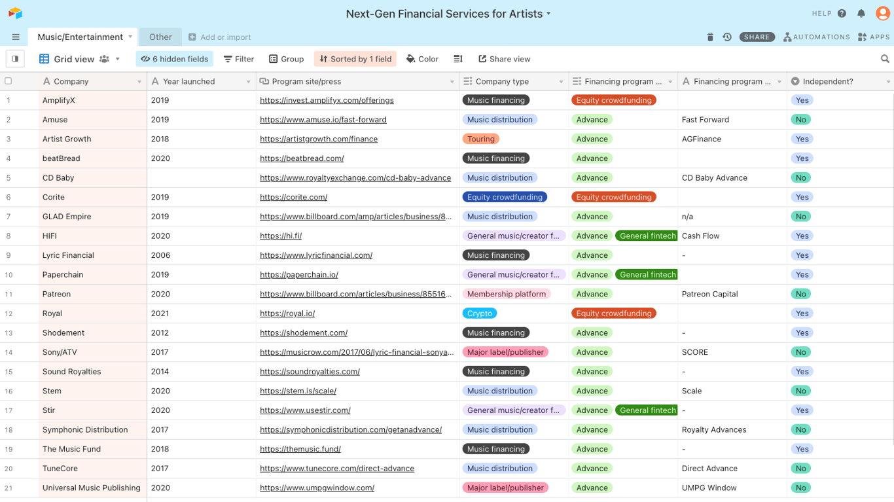Screen dimensions: 894x502
Task: Click the Company type multi-select field icon
Action: (x=467, y=82)
